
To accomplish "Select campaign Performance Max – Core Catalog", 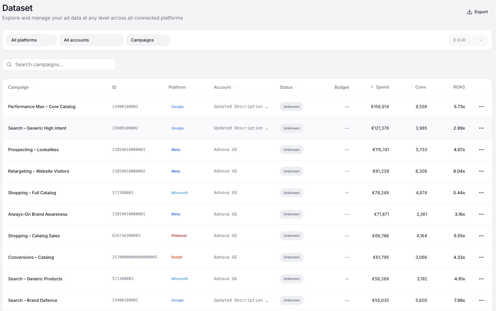I will click(x=42, y=106).
